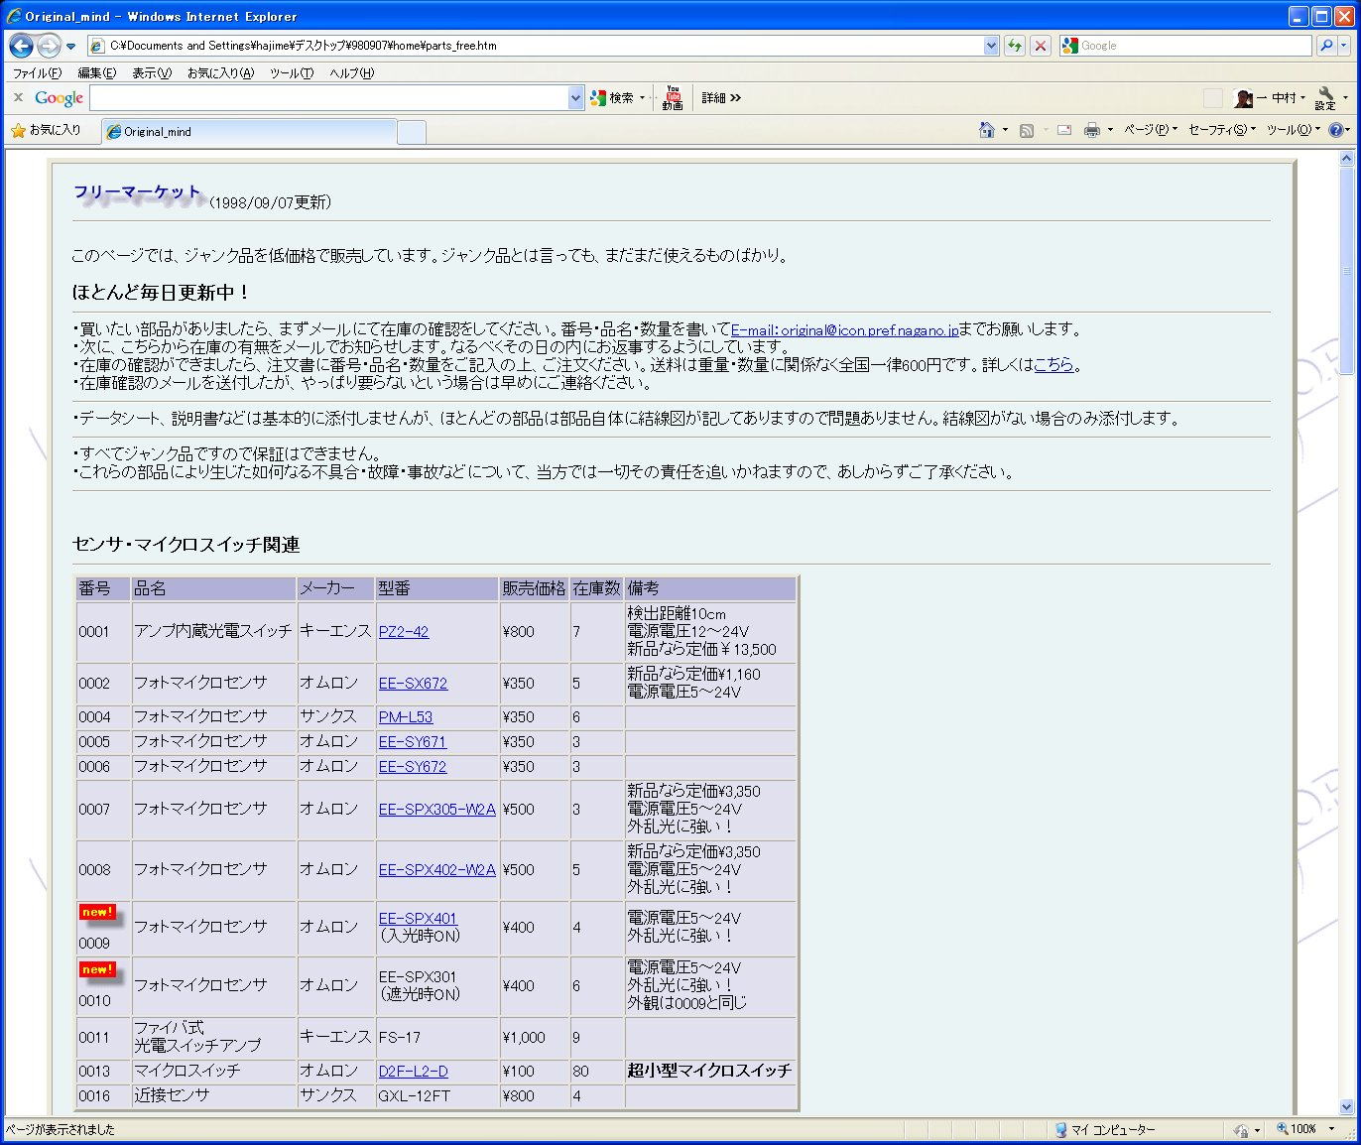Click the browser Back arrow button
Image resolution: width=1361 pixels, height=1145 pixels.
click(22, 46)
